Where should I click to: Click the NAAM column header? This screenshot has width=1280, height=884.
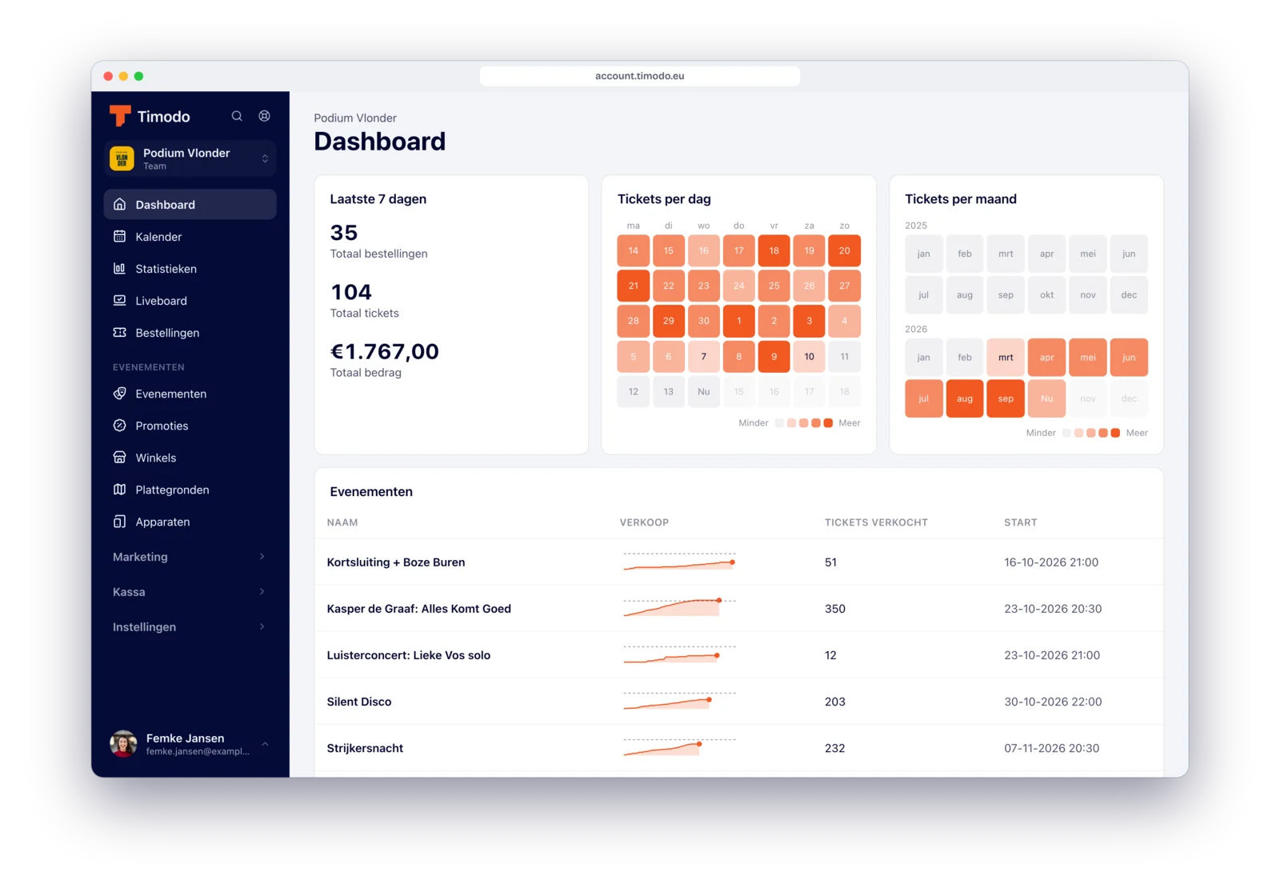(x=342, y=522)
